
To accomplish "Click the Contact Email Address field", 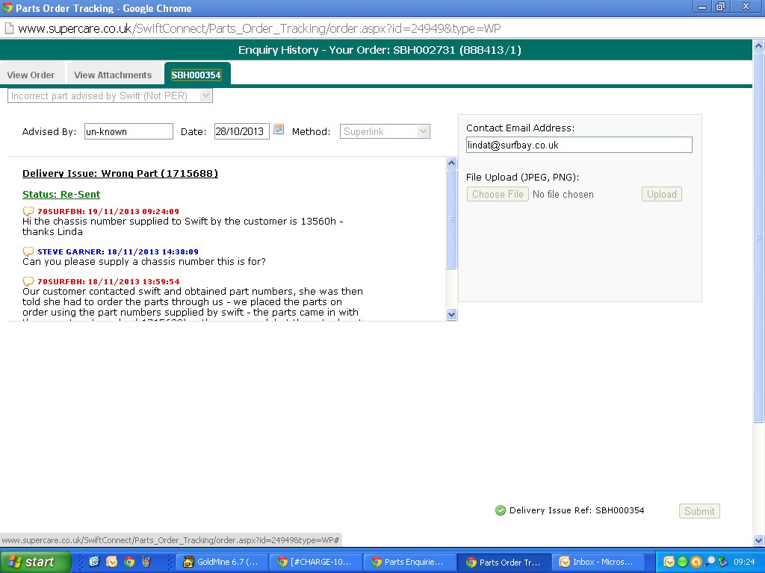I will click(579, 145).
